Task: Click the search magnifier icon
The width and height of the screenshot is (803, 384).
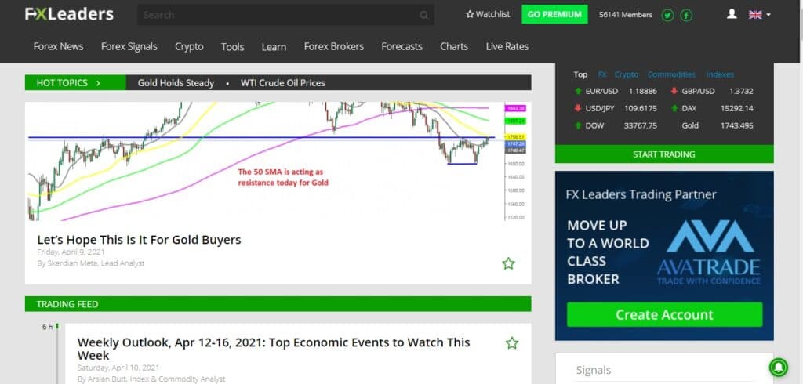Action: (x=423, y=16)
